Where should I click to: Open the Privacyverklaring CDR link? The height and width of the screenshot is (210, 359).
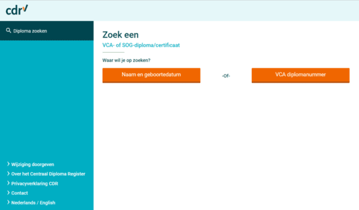[35, 184]
